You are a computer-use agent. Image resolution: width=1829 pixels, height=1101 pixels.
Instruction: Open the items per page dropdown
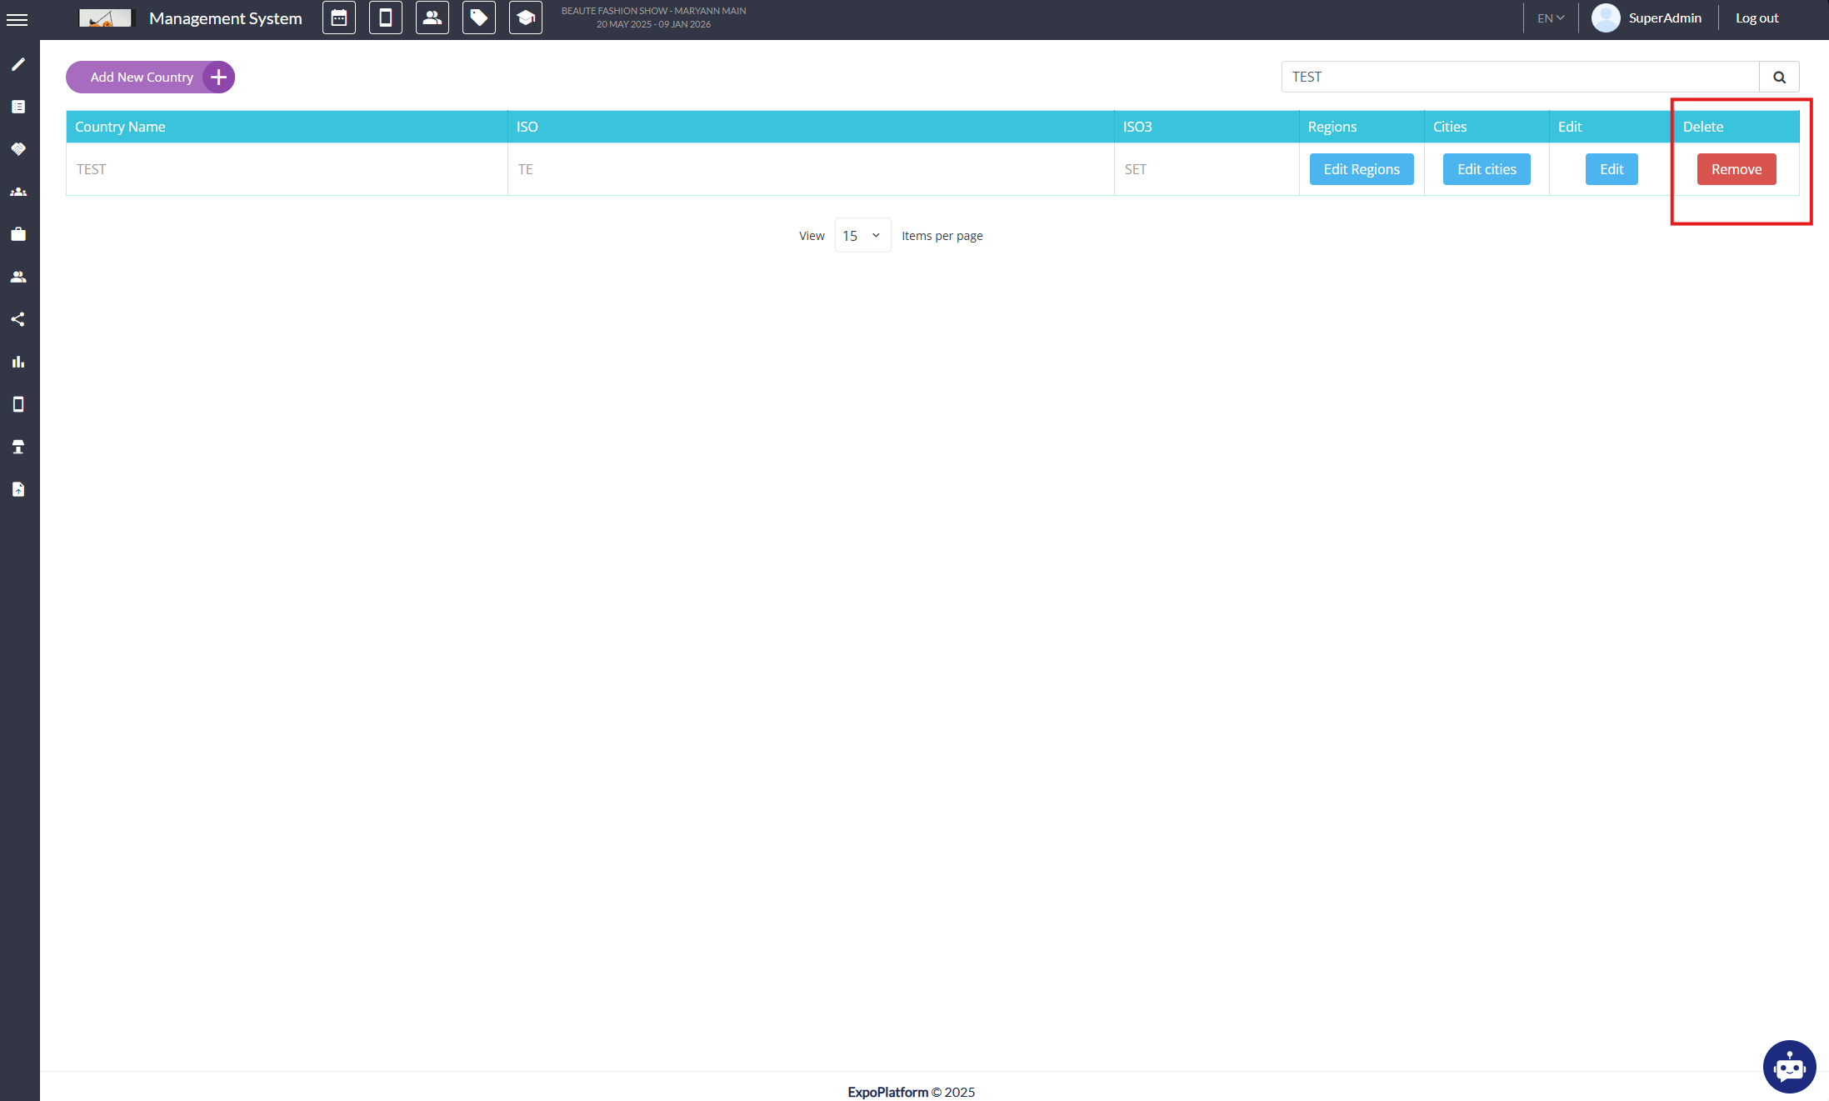[x=862, y=236]
